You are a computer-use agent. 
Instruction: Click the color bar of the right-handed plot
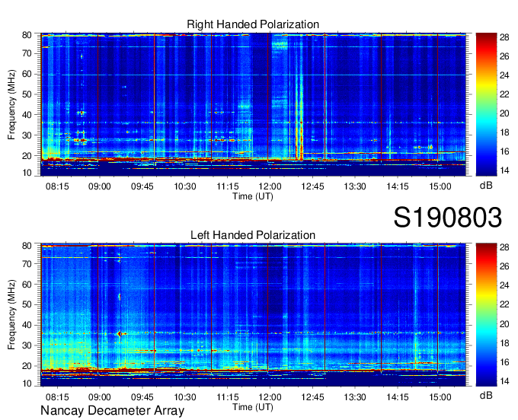486,104
